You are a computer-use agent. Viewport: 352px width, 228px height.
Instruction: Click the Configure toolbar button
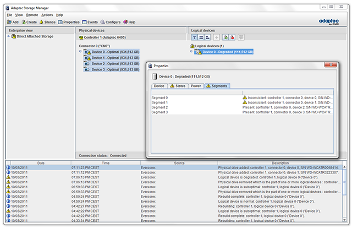click(111, 22)
